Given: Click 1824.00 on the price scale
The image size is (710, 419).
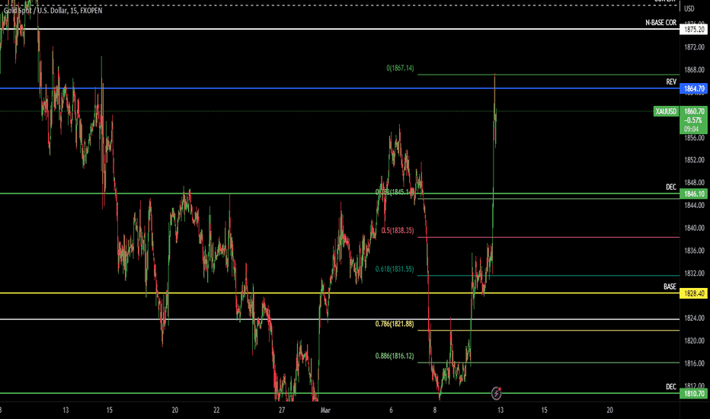Looking at the screenshot, I should (x=695, y=318).
